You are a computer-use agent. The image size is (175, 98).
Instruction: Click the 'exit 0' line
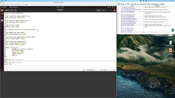[x=14, y=55]
